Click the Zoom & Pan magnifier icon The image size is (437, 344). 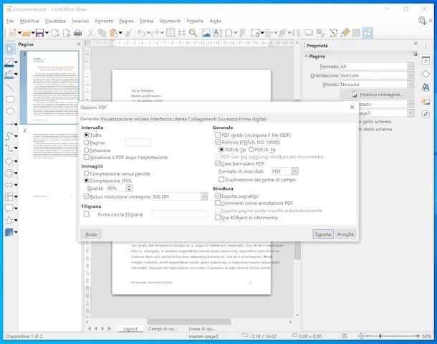(x=193, y=33)
